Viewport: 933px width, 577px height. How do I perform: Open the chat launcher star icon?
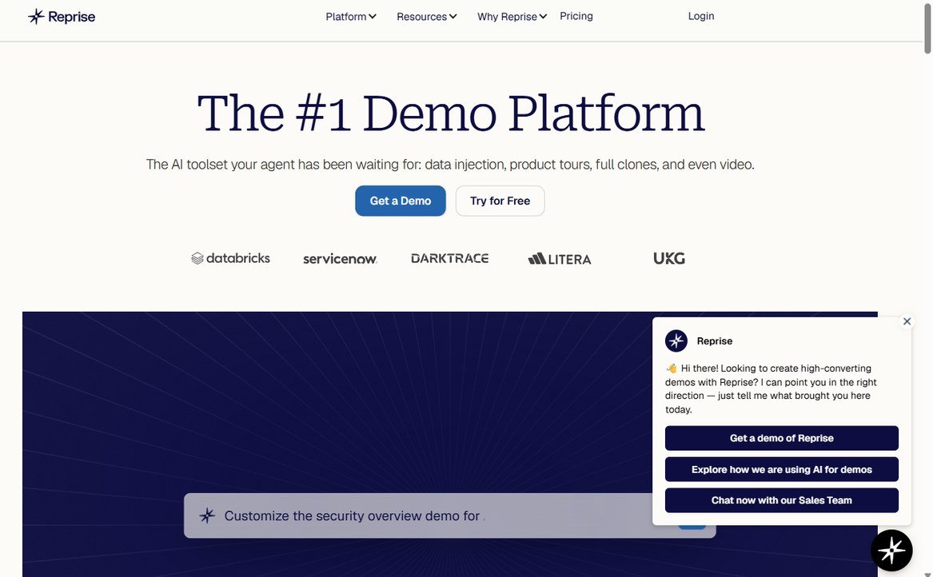pyautogui.click(x=891, y=551)
